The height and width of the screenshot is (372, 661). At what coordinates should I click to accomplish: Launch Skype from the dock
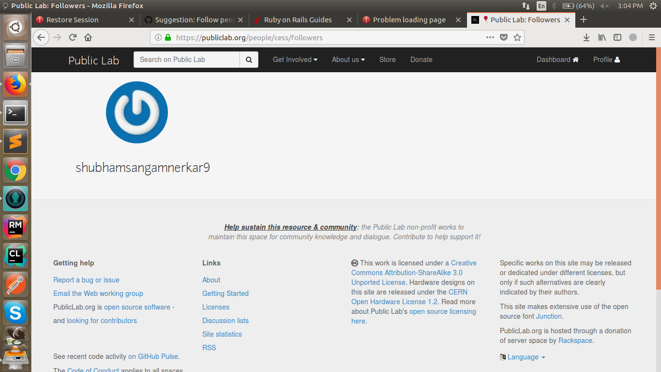[15, 313]
